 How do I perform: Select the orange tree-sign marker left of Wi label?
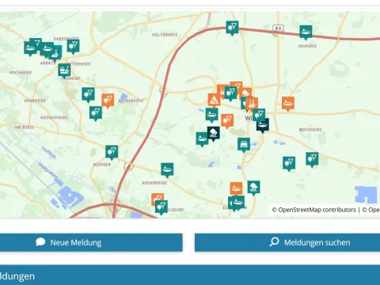[227, 120]
